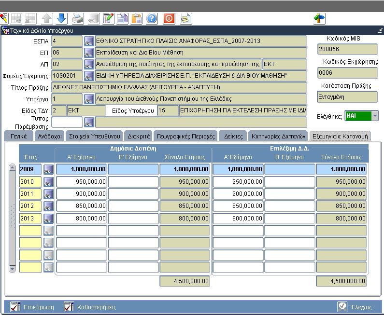Click the pencil edit icon in toolbar

(x=4, y=19)
